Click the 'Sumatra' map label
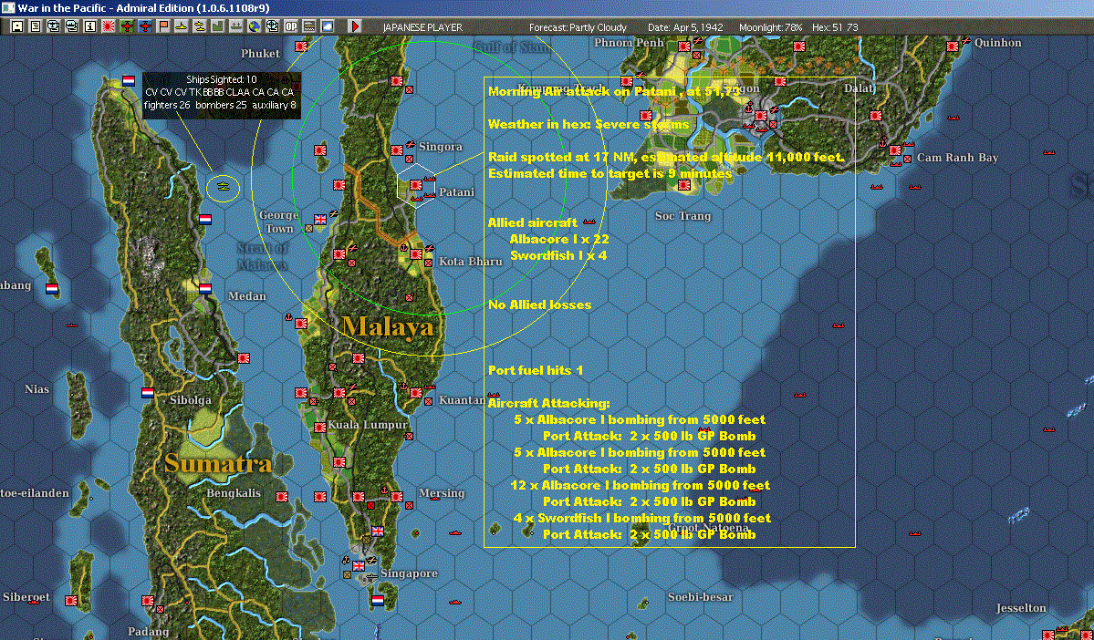Image resolution: width=1094 pixels, height=640 pixels. tap(218, 464)
